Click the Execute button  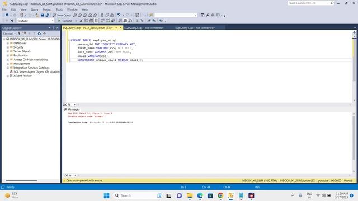[x=65, y=21]
